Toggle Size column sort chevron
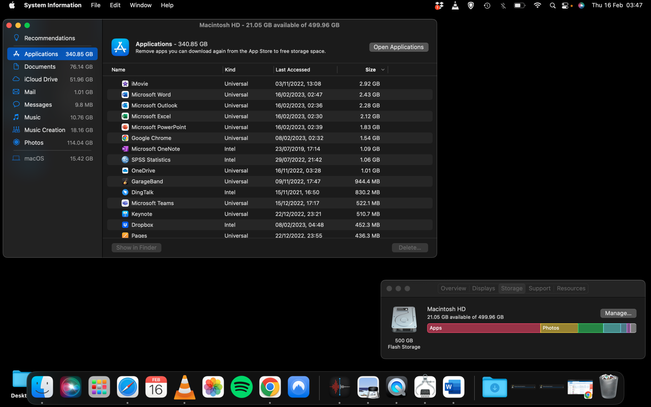The height and width of the screenshot is (407, 651). [383, 70]
